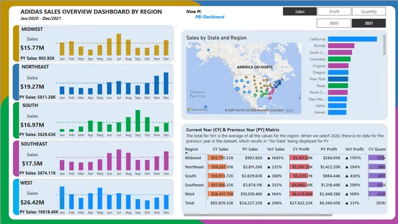The width and height of the screenshot is (398, 224).
Task: Click the South sales value $16.97M
Action: (x=32, y=125)
